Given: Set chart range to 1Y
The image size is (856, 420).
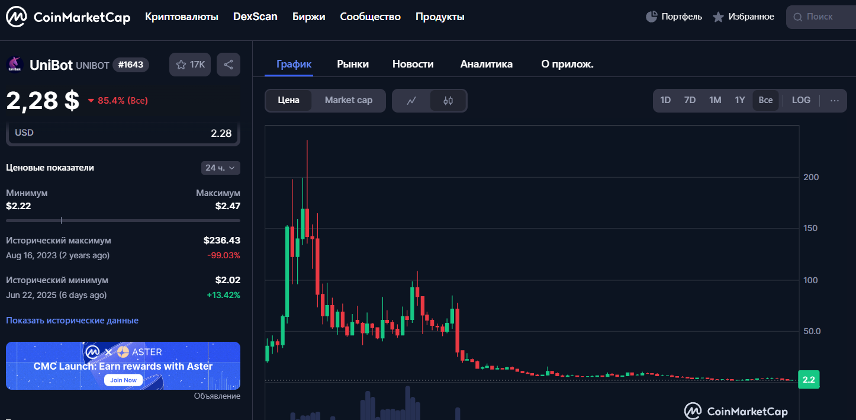Looking at the screenshot, I should 740,100.
